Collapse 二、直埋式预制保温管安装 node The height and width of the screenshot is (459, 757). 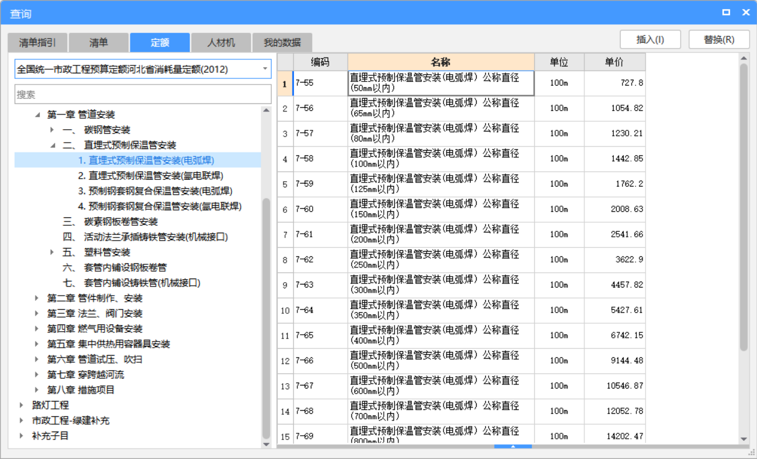pos(53,145)
